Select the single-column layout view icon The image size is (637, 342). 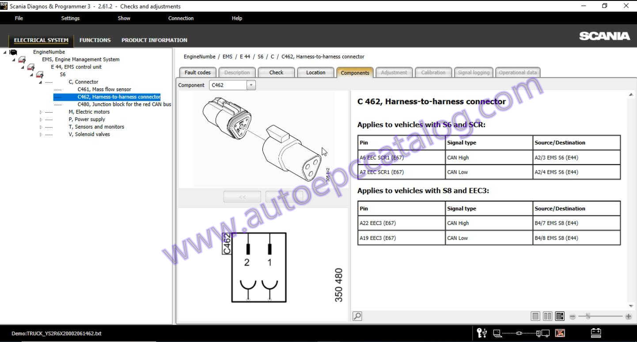pyautogui.click(x=535, y=316)
